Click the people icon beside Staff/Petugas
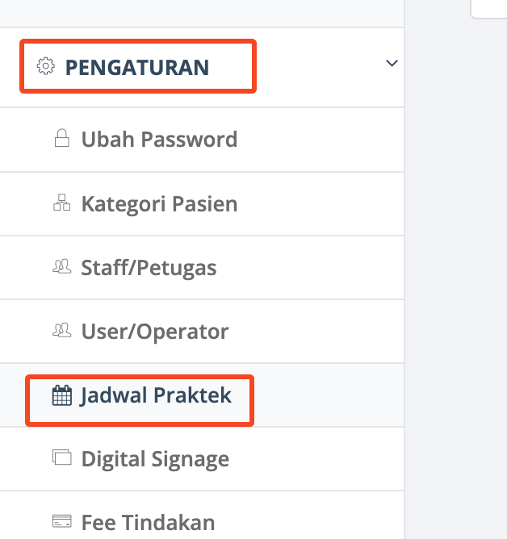507x539 pixels. [x=61, y=266]
